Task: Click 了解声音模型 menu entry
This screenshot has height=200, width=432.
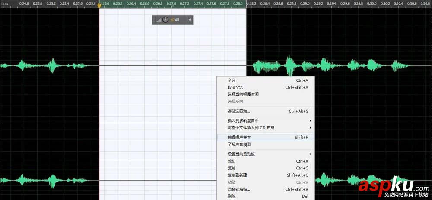Action: tap(266, 145)
